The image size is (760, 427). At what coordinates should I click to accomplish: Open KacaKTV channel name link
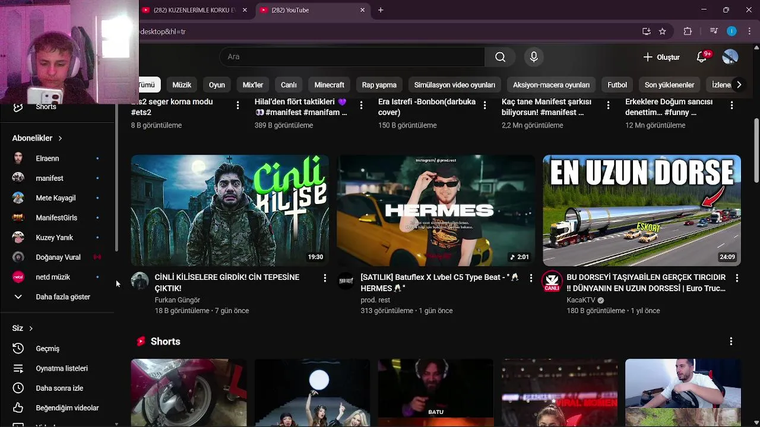point(581,300)
